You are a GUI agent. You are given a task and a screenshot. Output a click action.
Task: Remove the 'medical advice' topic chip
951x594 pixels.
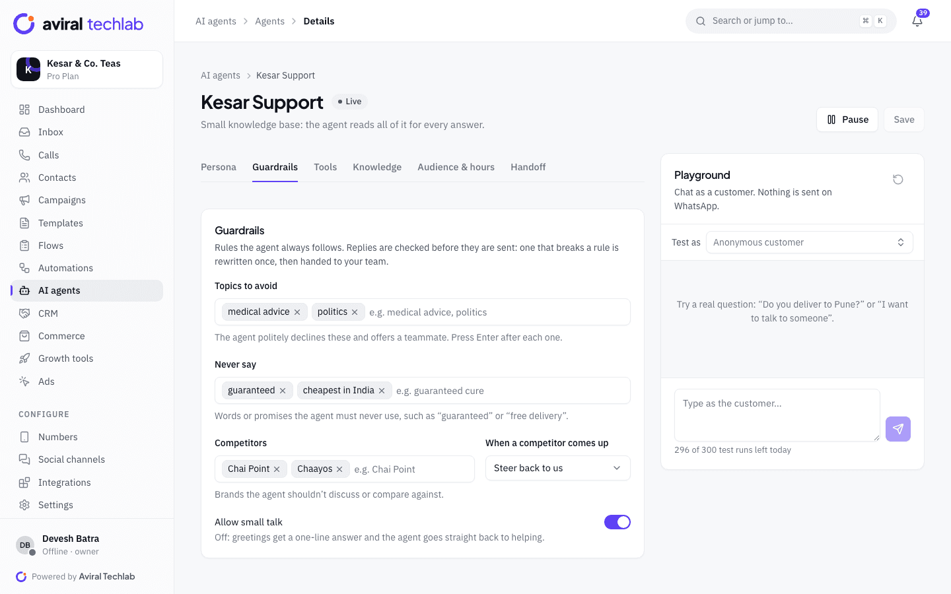coord(297,312)
